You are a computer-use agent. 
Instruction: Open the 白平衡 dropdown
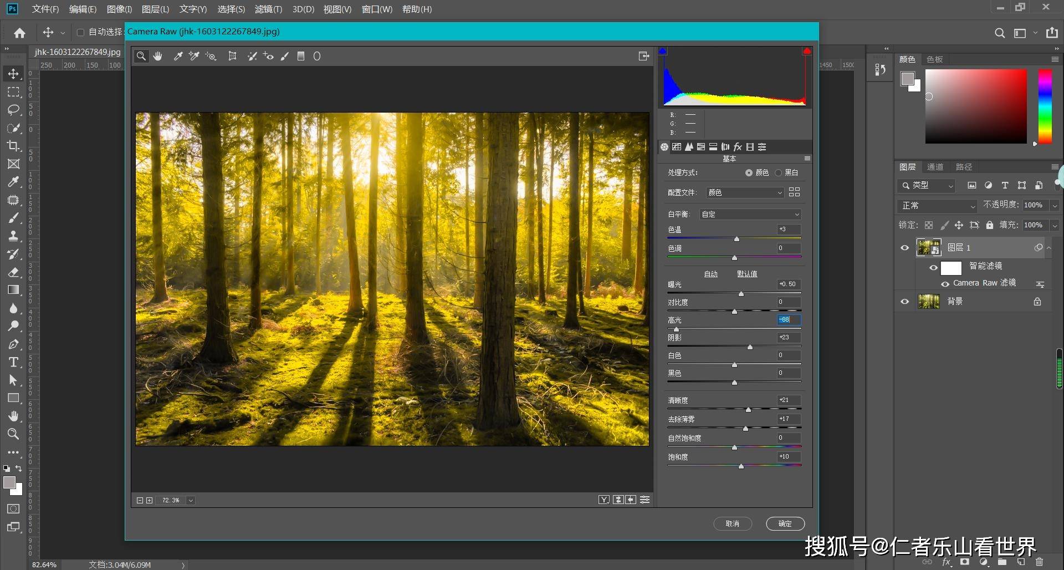coord(750,214)
